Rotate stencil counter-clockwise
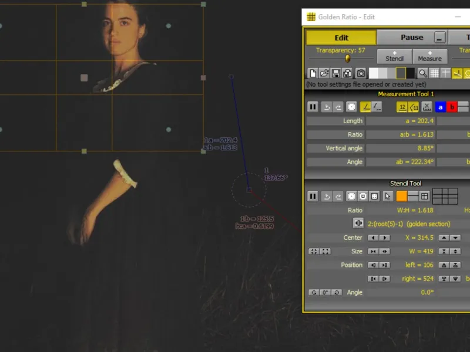 click(x=314, y=292)
